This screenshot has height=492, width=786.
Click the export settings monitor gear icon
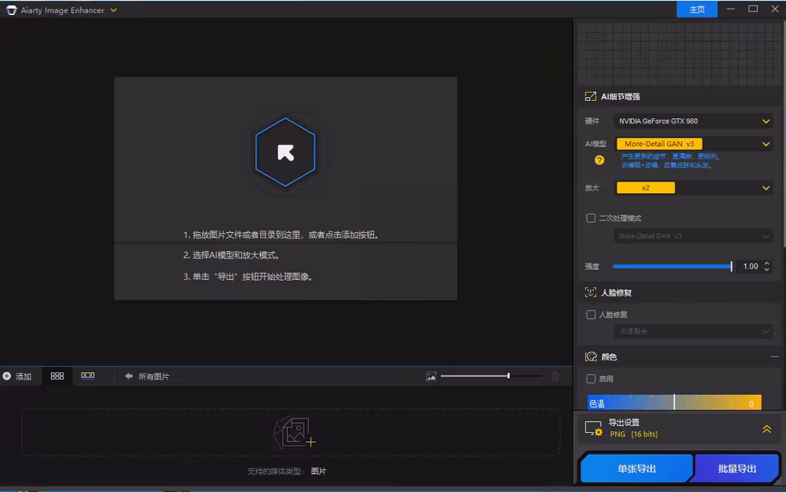(593, 429)
